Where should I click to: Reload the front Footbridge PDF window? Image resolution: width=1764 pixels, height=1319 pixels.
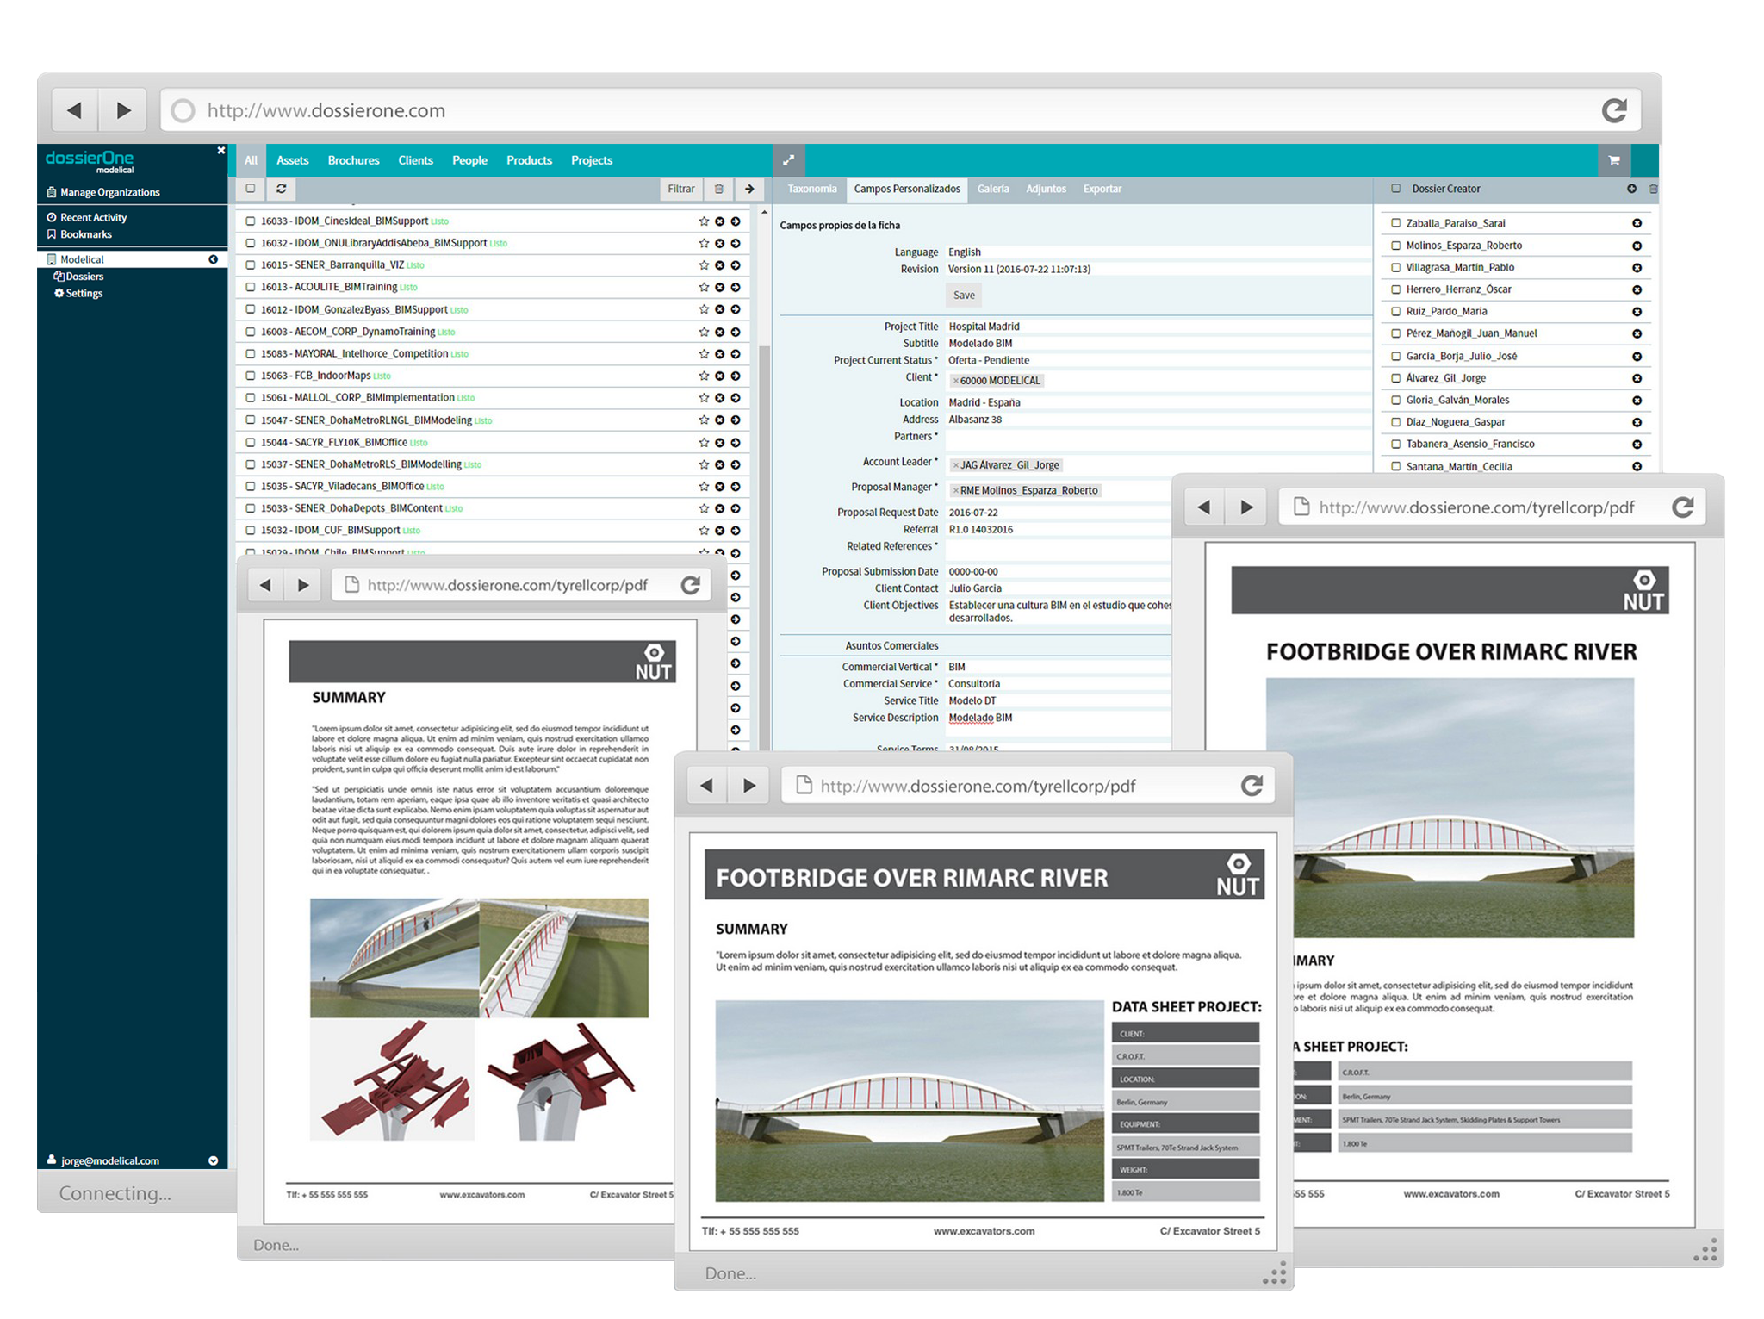pyautogui.click(x=1252, y=786)
